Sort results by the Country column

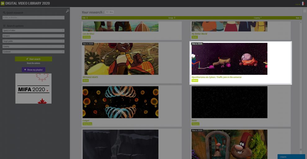(x=257, y=18)
